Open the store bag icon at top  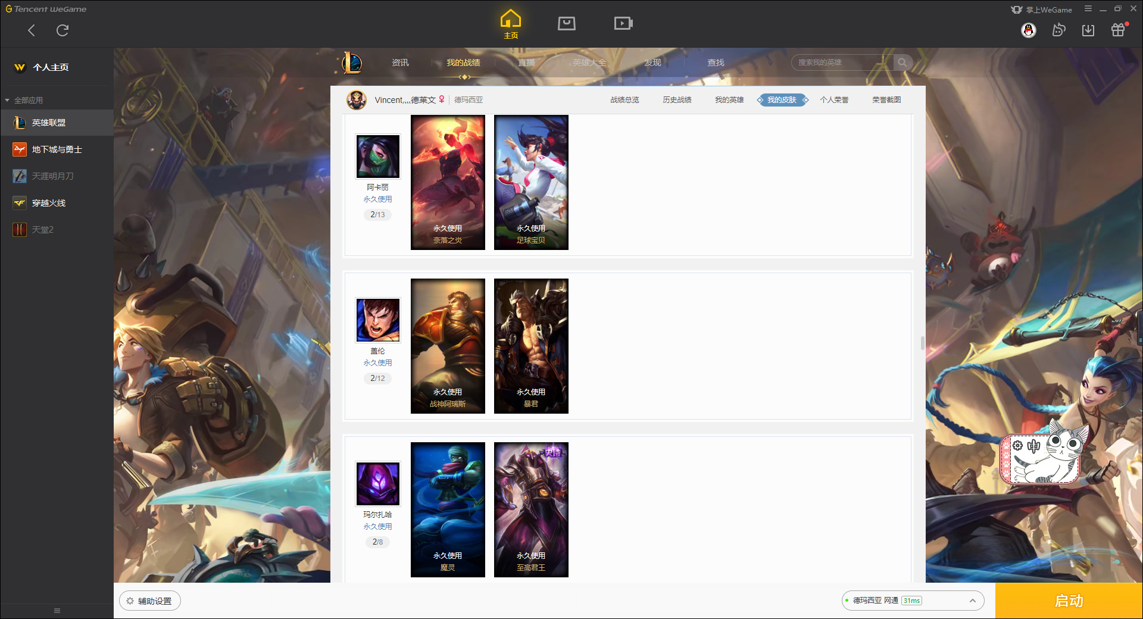(566, 23)
